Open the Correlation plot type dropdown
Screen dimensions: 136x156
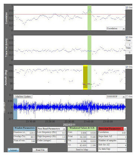click(x=116, y=29)
